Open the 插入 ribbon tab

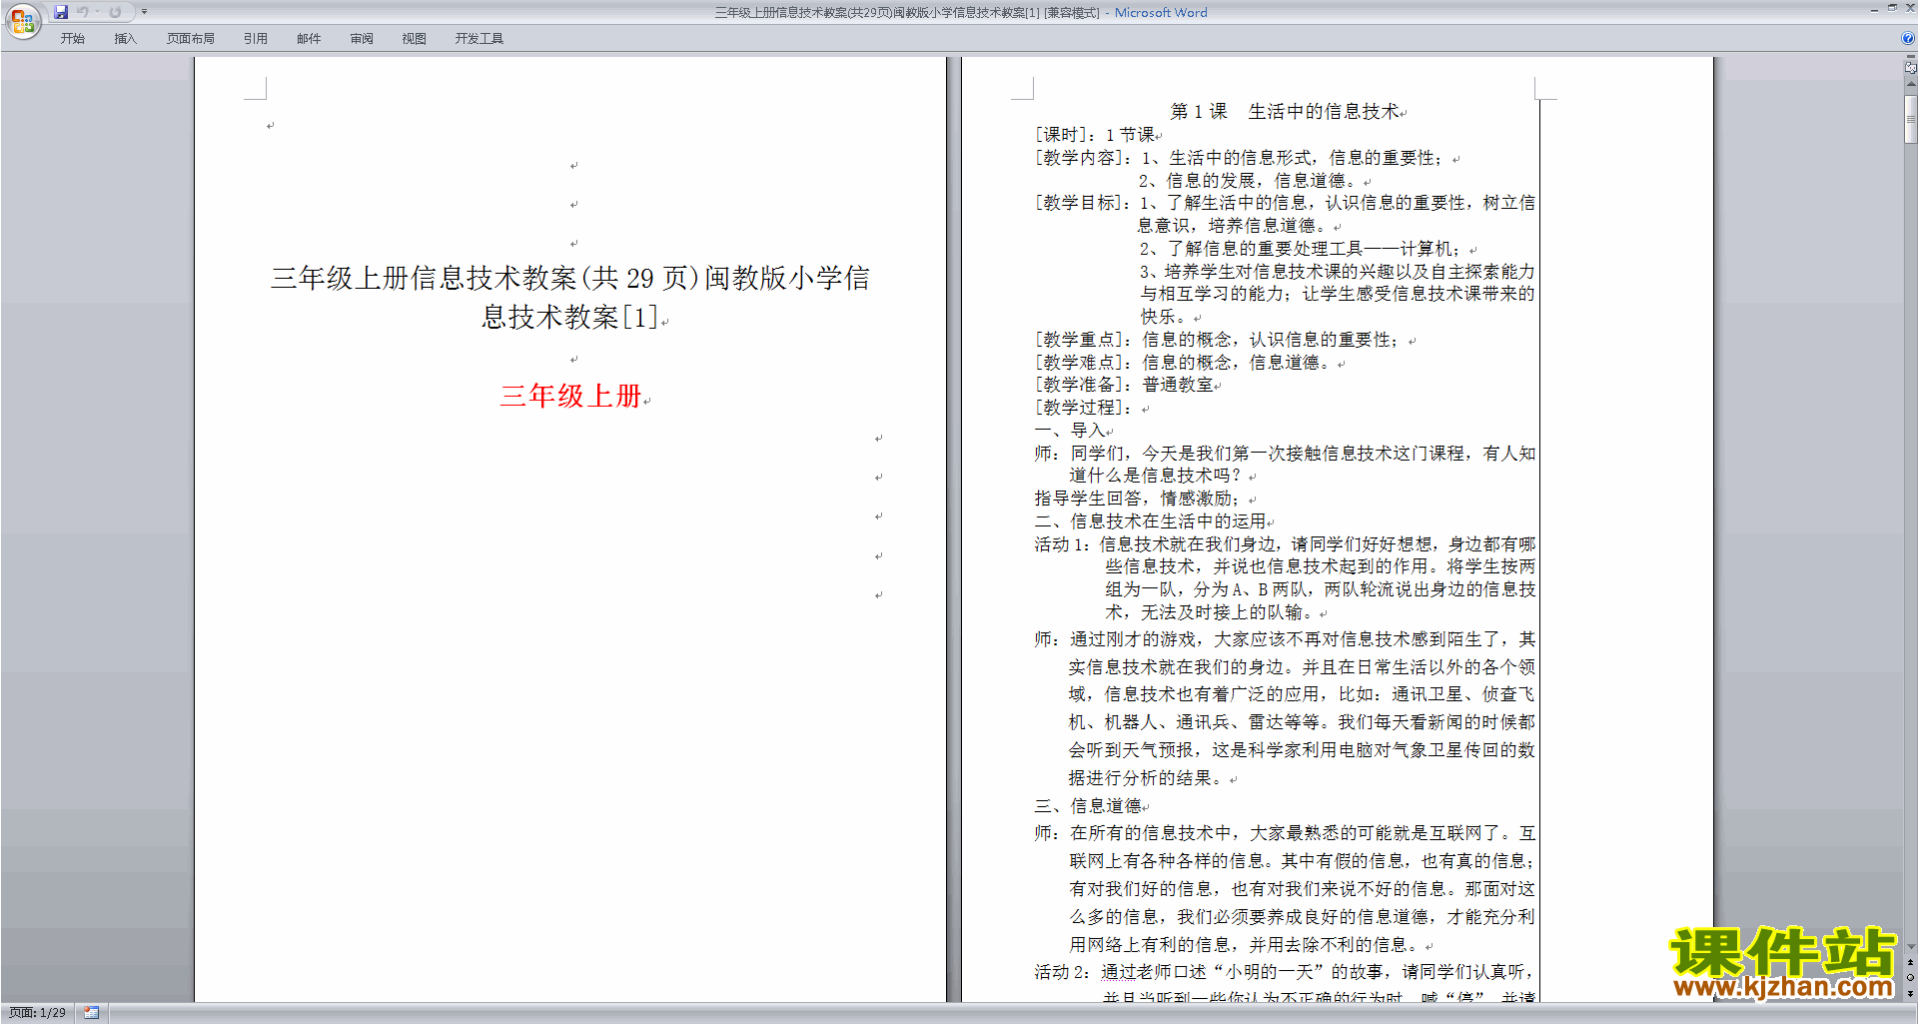point(125,39)
